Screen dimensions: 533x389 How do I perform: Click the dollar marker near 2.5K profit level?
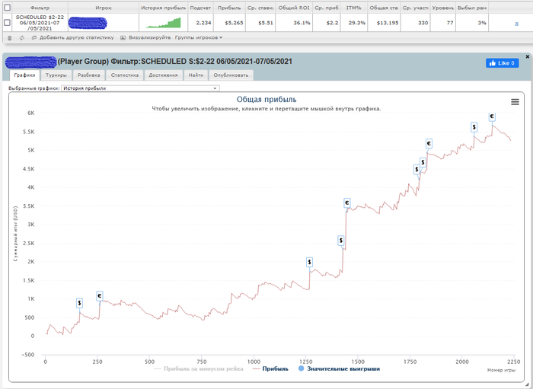[x=341, y=241]
